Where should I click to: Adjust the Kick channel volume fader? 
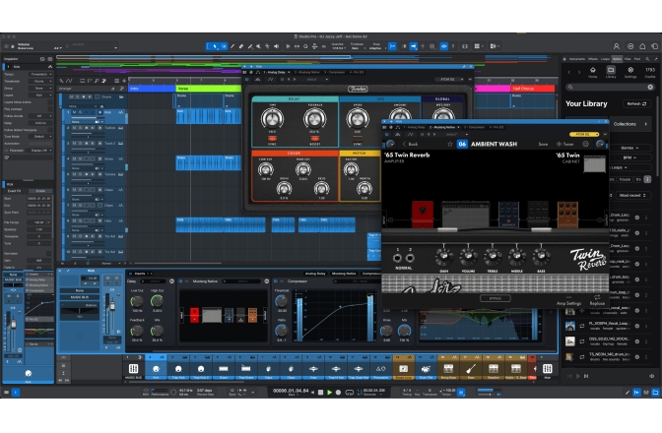(112, 305)
